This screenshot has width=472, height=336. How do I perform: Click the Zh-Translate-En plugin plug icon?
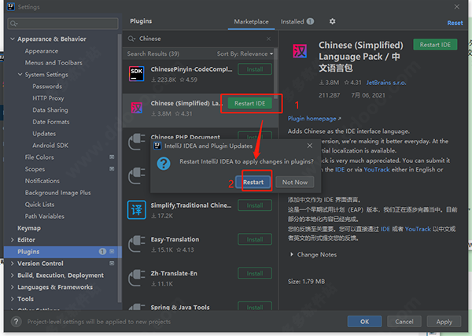click(137, 278)
